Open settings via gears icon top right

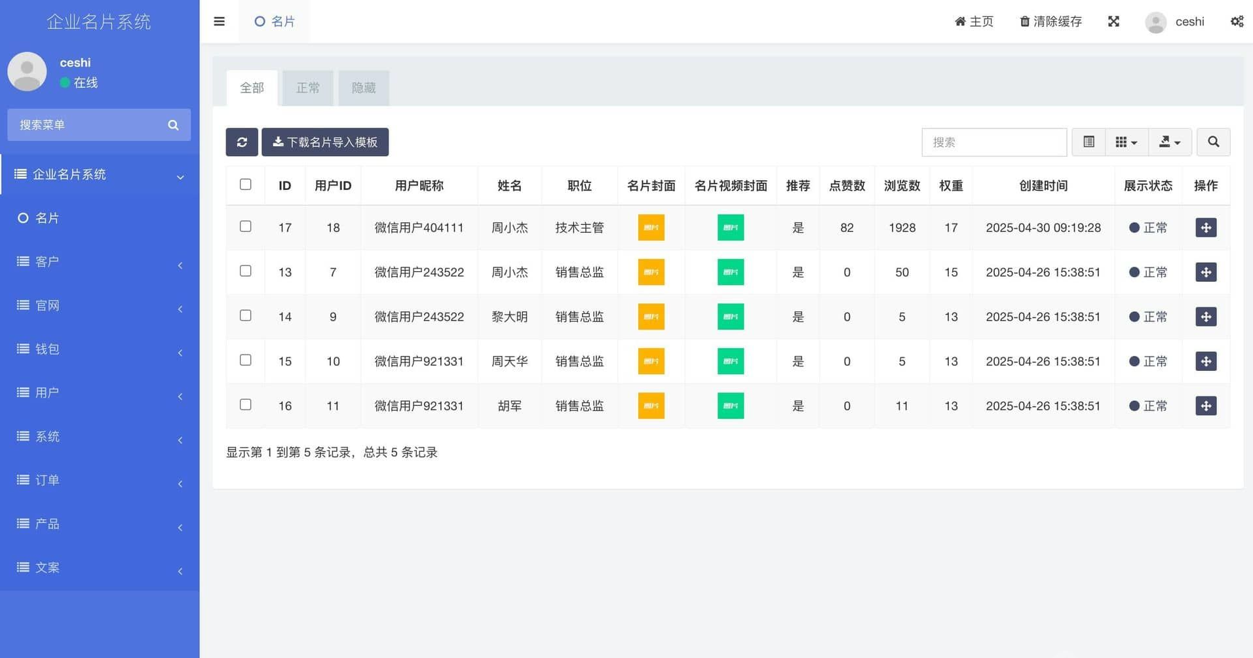point(1237,21)
